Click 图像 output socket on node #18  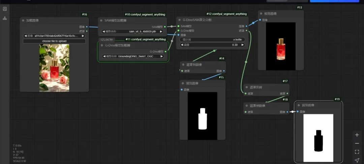pos(287,112)
